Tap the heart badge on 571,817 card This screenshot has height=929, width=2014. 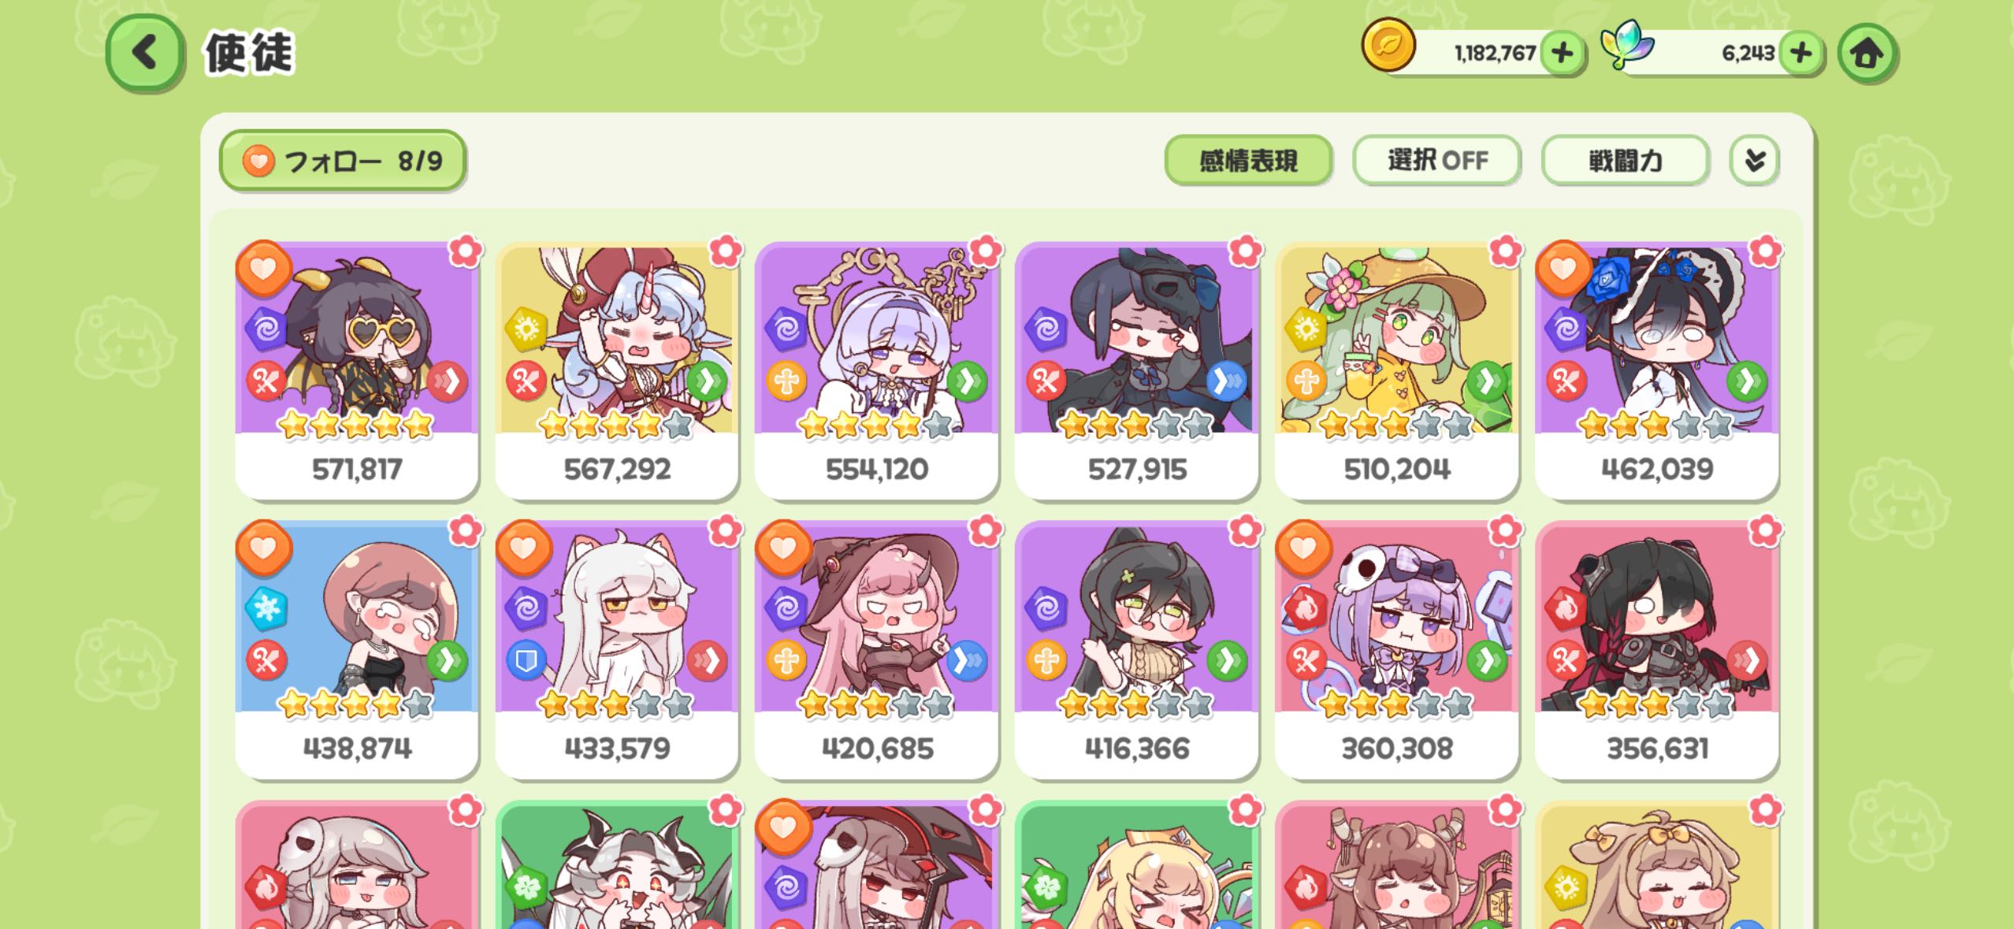[x=264, y=269]
